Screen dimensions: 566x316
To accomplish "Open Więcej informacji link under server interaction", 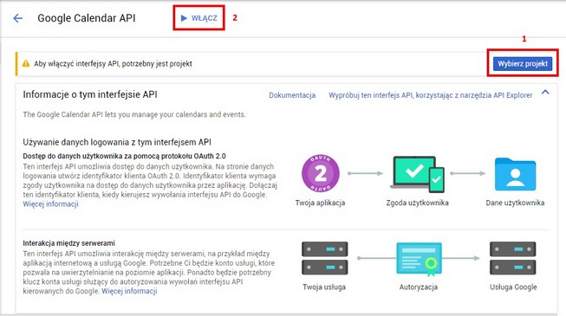I will coord(129,291).
